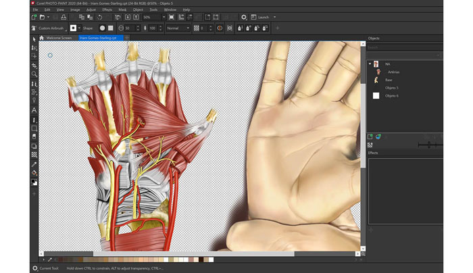
Task: Switch to the Welcome Screen tab
Action: click(x=59, y=38)
